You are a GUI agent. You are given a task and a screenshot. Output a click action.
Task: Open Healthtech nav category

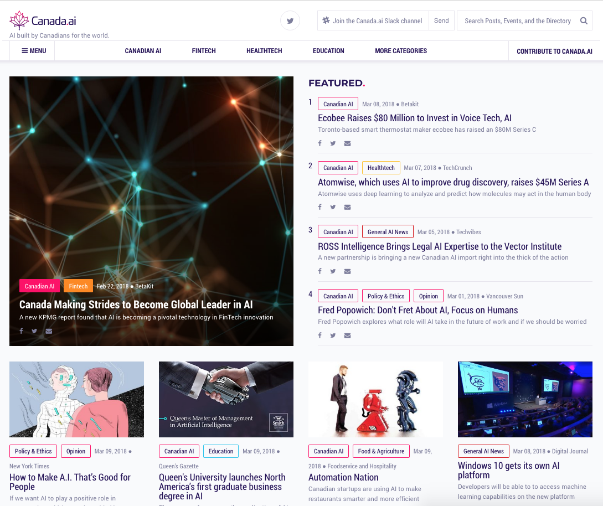pyautogui.click(x=264, y=51)
